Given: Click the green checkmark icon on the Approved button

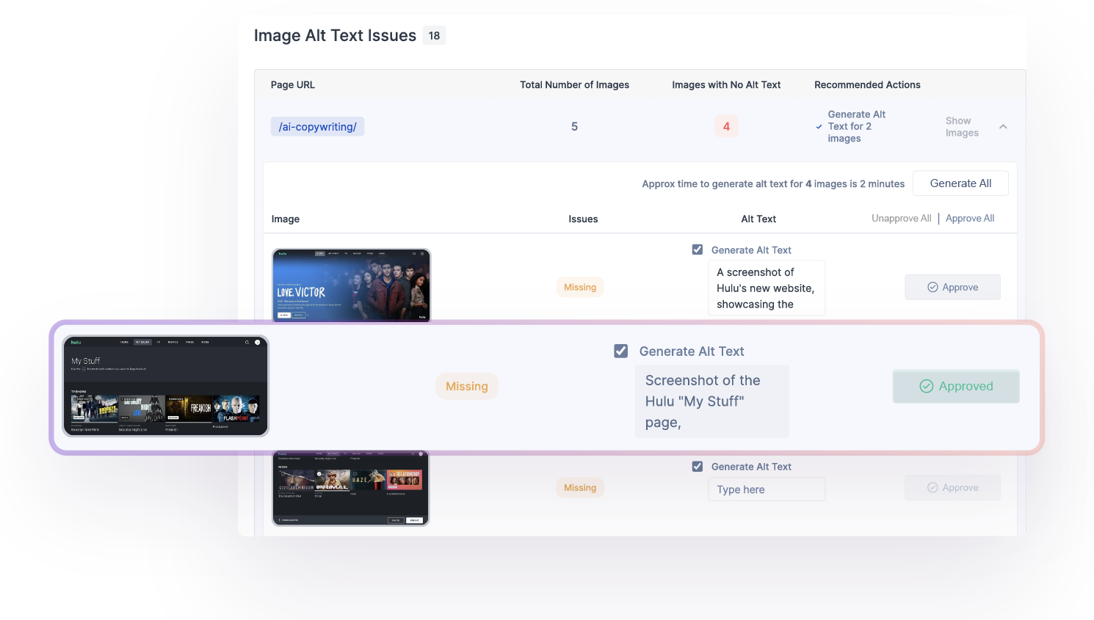Looking at the screenshot, I should coord(927,386).
